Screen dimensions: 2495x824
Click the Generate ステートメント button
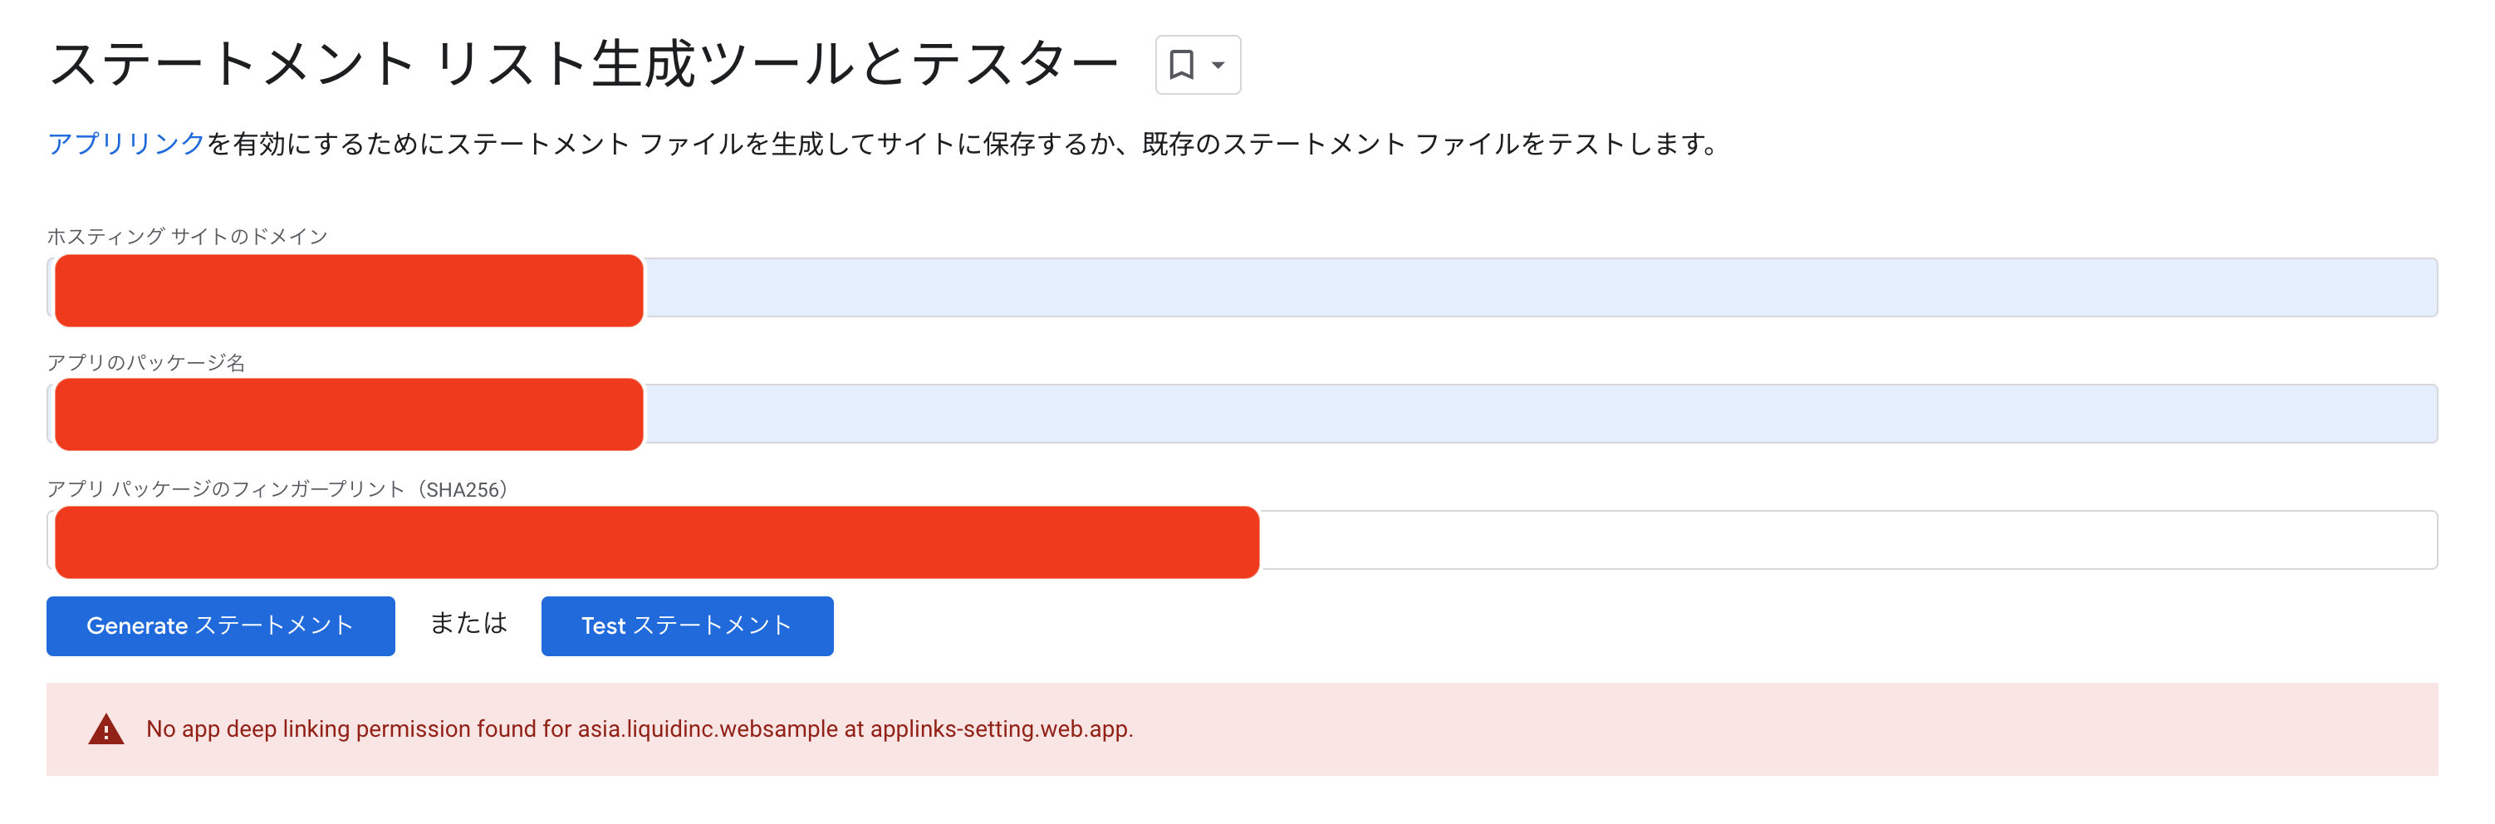[x=220, y=625]
